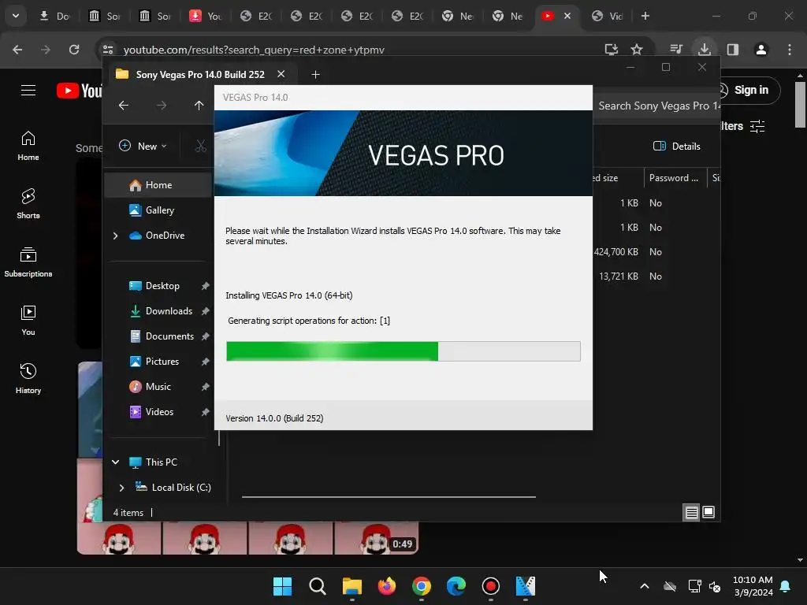Click the install app icon in address bar
The height and width of the screenshot is (605, 807).
[612, 50]
